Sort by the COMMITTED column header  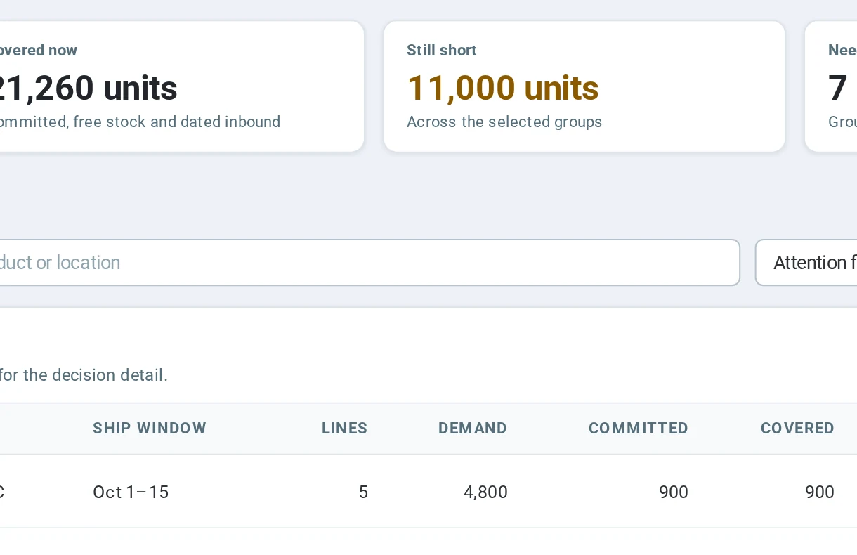pyautogui.click(x=639, y=429)
